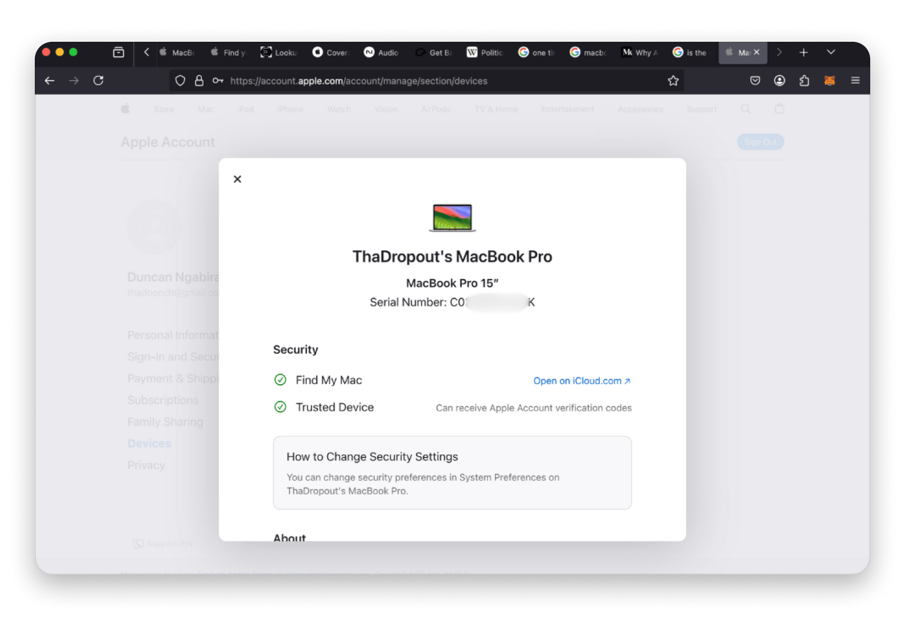Open Find My Mac on iCloud.com
Image resolution: width=905 pixels, height=621 pixels.
[x=581, y=381]
